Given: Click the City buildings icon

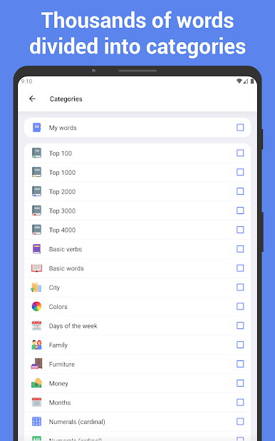Looking at the screenshot, I should [36, 287].
